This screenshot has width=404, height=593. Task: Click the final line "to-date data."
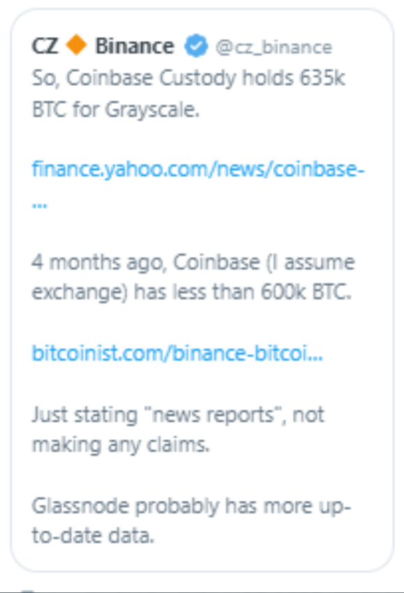(x=93, y=536)
